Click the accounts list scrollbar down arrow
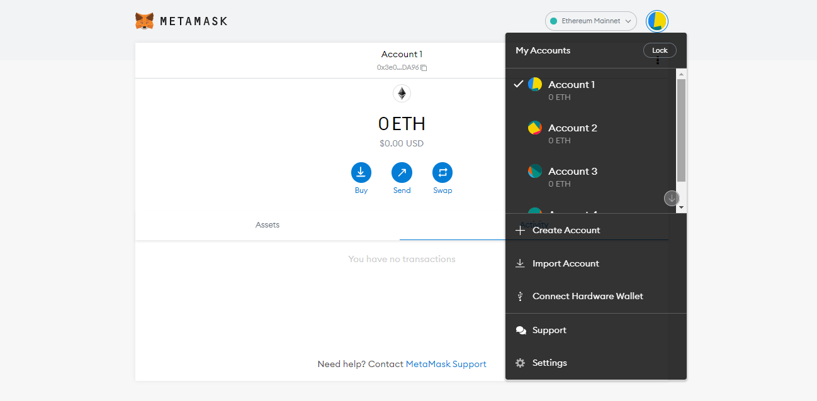 [681, 208]
